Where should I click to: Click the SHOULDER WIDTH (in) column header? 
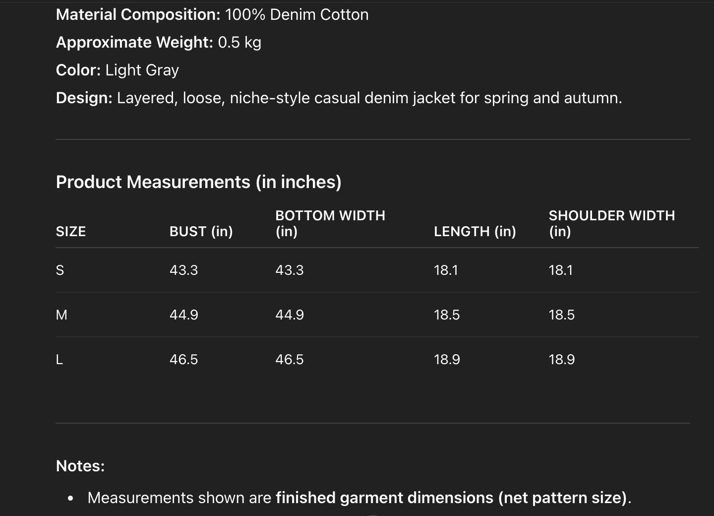611,223
